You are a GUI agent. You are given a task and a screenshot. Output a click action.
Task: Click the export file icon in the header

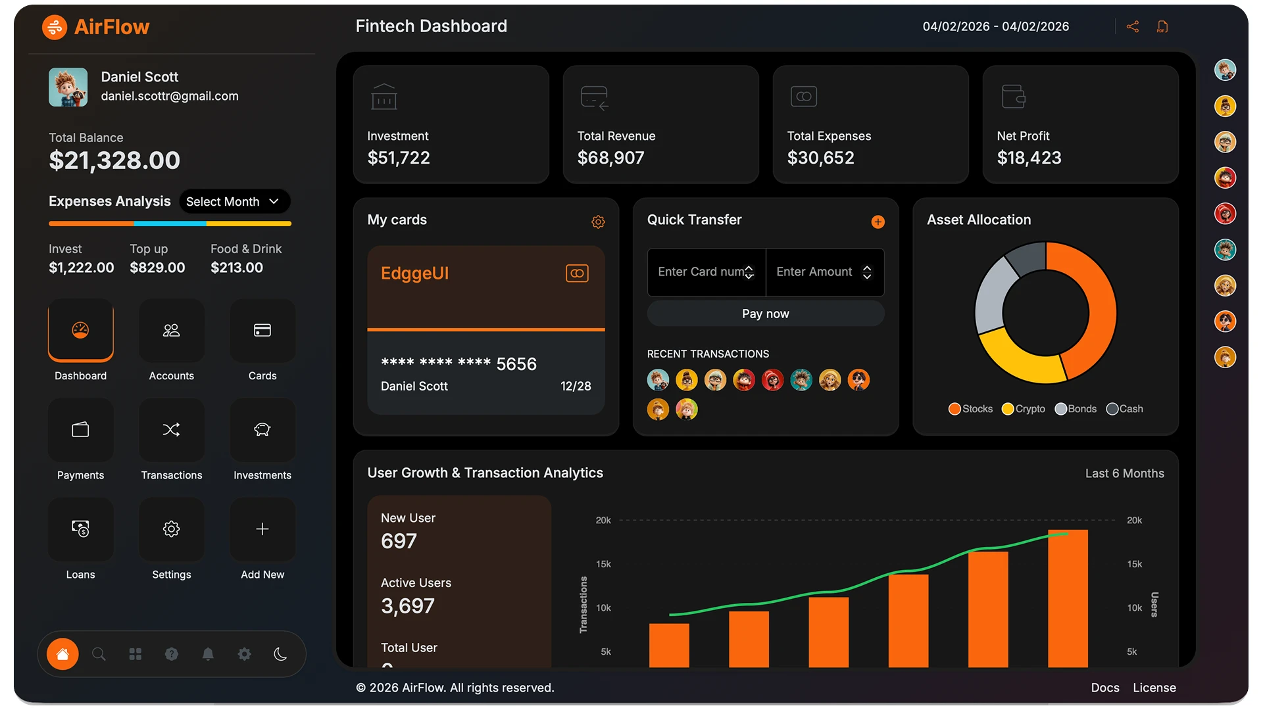[1162, 27]
